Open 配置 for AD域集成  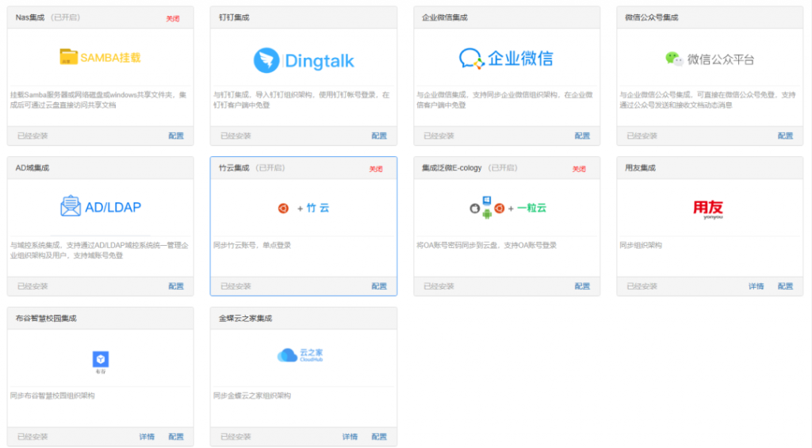click(x=176, y=286)
